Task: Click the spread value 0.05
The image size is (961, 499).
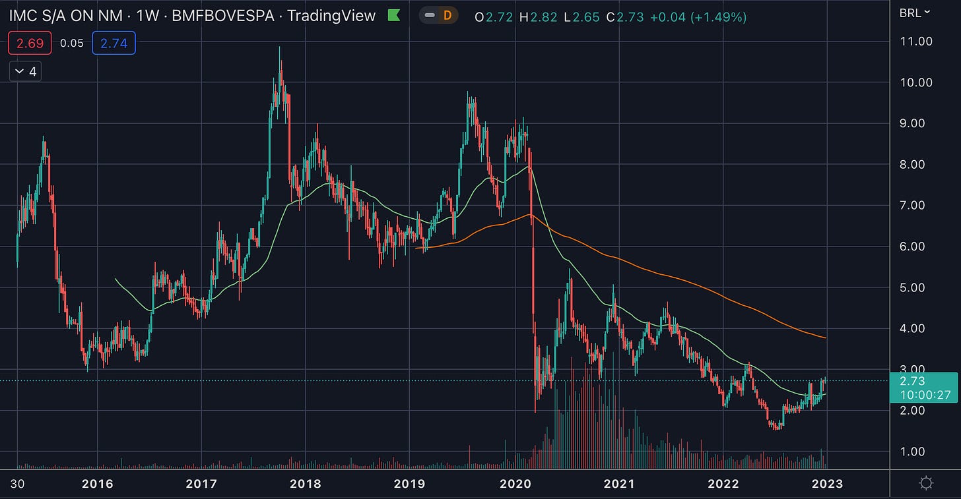Action: click(x=71, y=44)
